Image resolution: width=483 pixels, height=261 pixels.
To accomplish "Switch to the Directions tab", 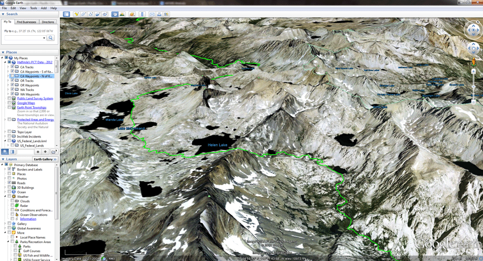I will 48,22.
